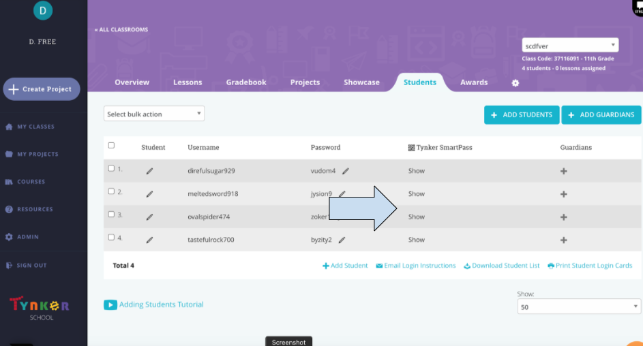Click the Courses books icon
643x346 pixels.
(9, 182)
